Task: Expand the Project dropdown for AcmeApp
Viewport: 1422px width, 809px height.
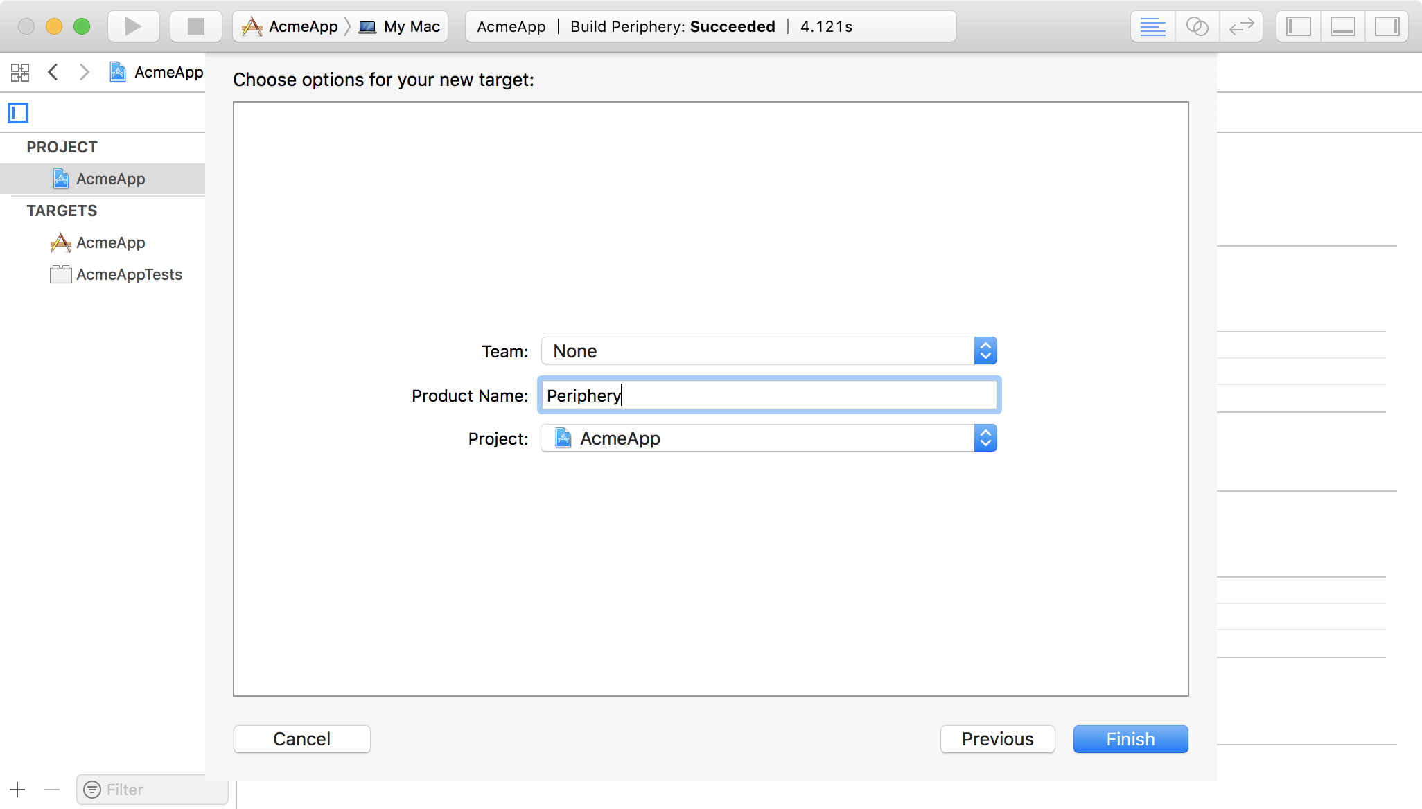Action: 986,438
